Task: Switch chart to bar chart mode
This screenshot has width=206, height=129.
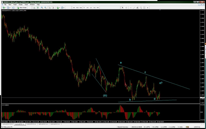Action: pos(34,8)
